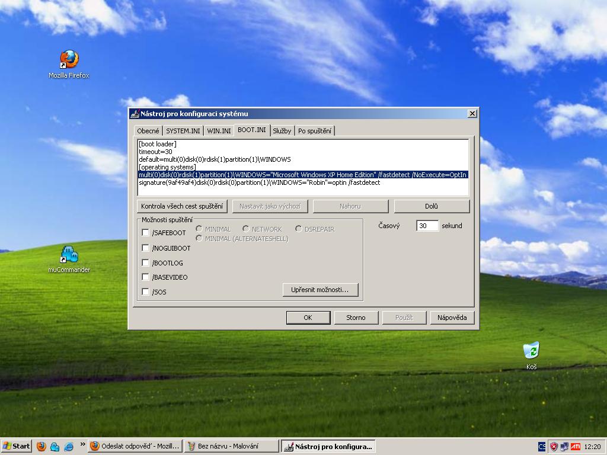Image resolution: width=607 pixels, height=455 pixels.
Task: Click the ATI tray icon
Action: point(576,447)
